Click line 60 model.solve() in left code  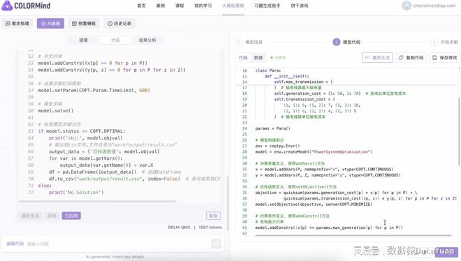(x=56, y=111)
